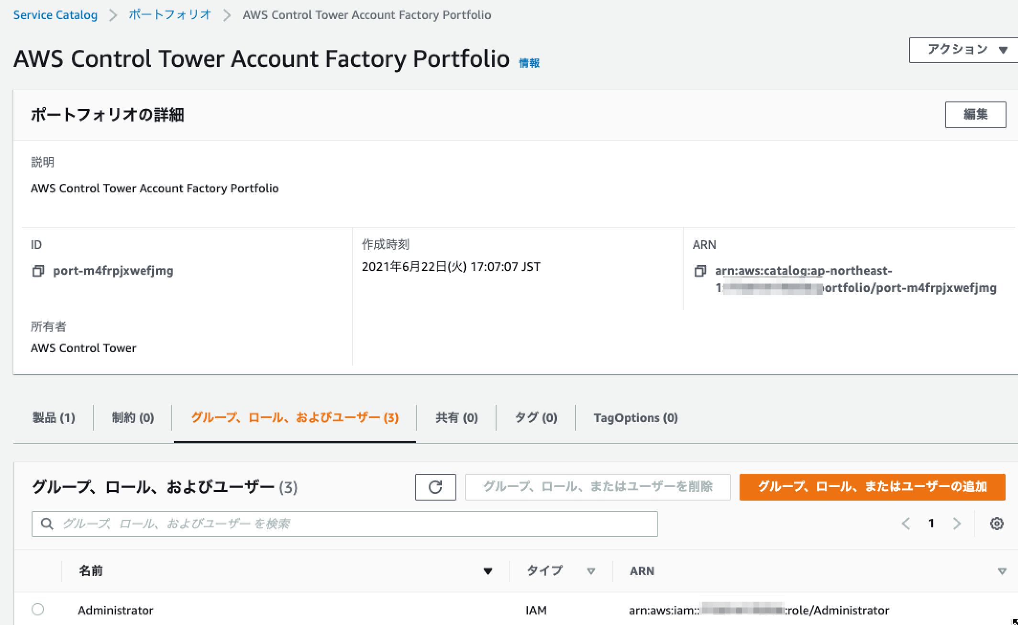Screen dimensions: 1018x625
Task: Click the Administrator name cell
Action: (x=116, y=610)
